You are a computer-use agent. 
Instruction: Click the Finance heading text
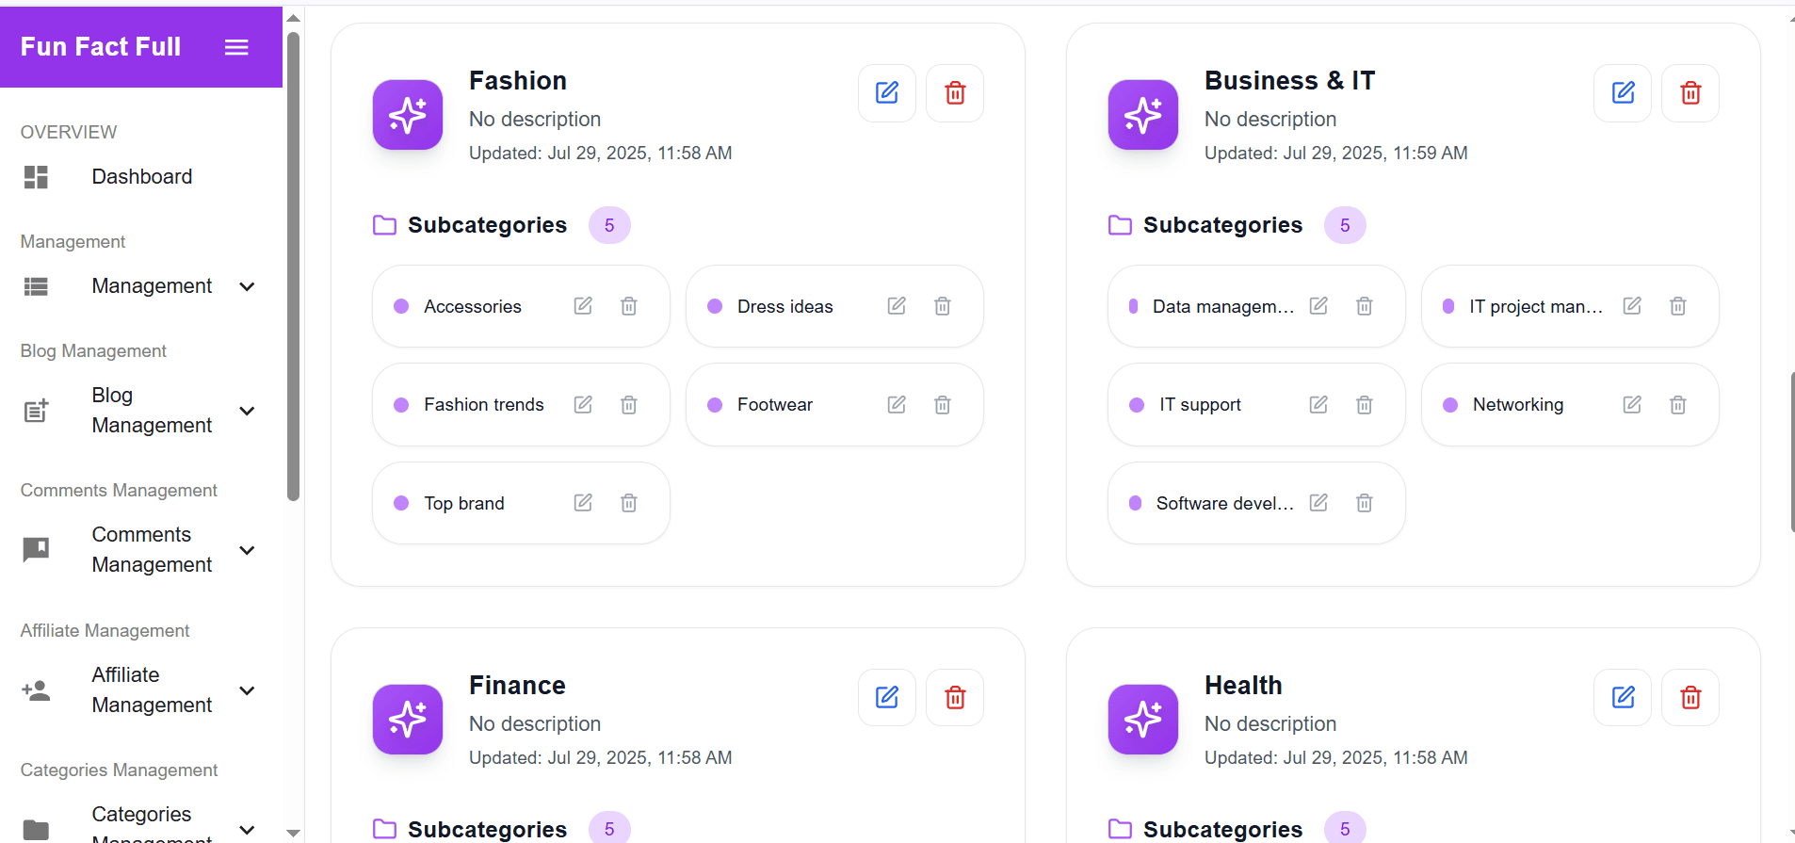tap(518, 686)
